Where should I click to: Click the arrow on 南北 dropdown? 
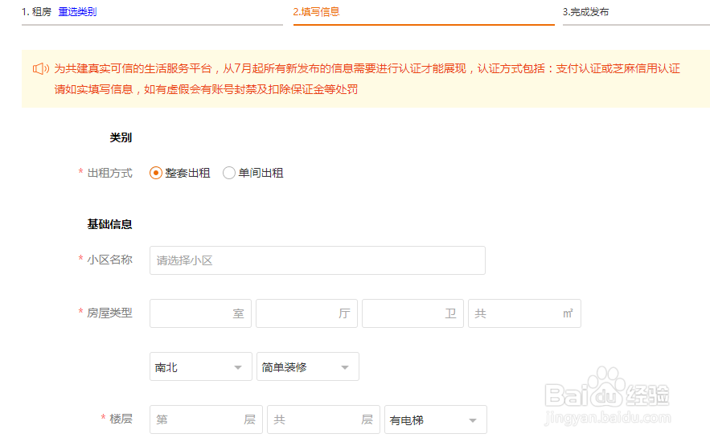[238, 367]
